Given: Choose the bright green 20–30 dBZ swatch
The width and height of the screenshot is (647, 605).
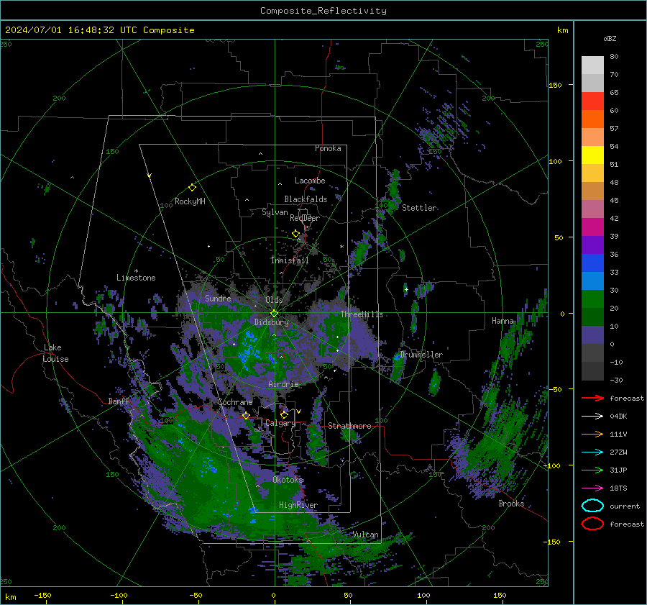Looking at the screenshot, I should 592,299.
